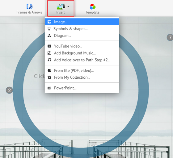Click the folder icon beside From file

tap(49, 71)
